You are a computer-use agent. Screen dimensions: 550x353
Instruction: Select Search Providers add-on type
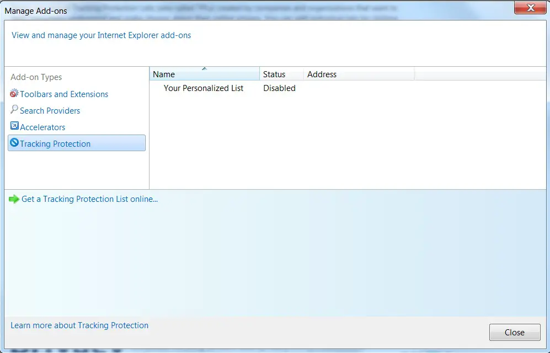click(50, 111)
